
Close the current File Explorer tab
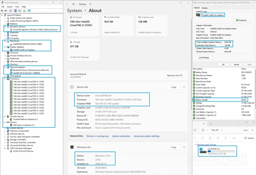[x=204, y=124]
